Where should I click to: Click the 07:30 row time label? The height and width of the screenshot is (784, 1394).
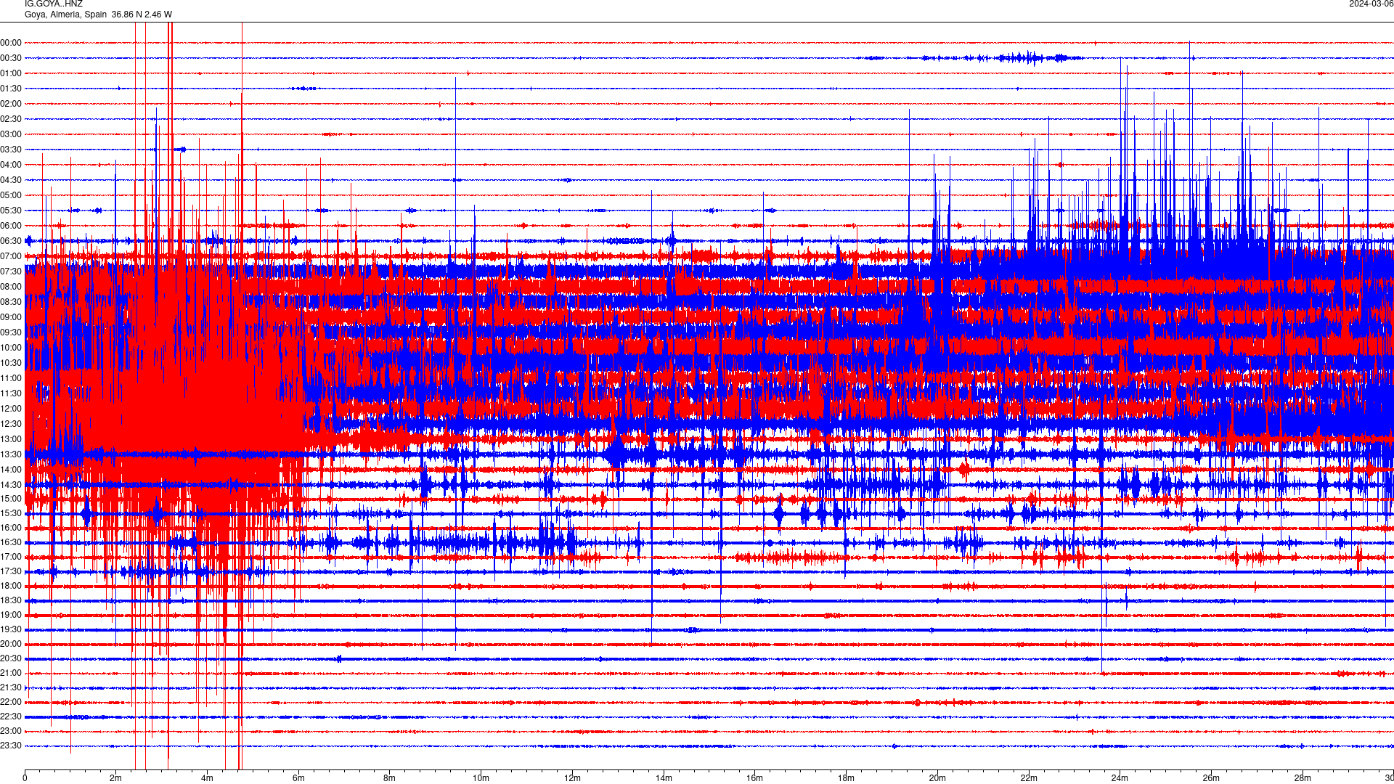point(11,271)
